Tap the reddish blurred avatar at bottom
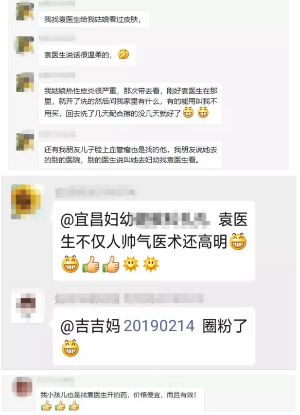The width and height of the screenshot is (300, 415). [x=23, y=387]
